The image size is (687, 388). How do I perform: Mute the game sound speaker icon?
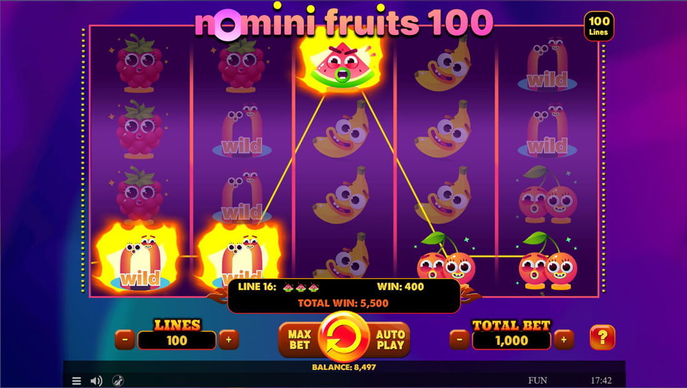[96, 381]
